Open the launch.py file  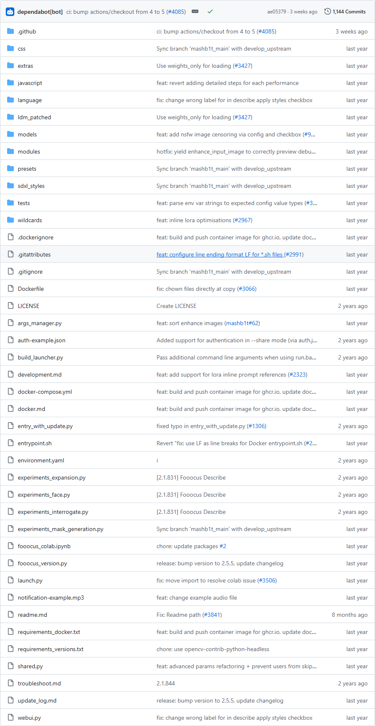[x=30, y=580]
